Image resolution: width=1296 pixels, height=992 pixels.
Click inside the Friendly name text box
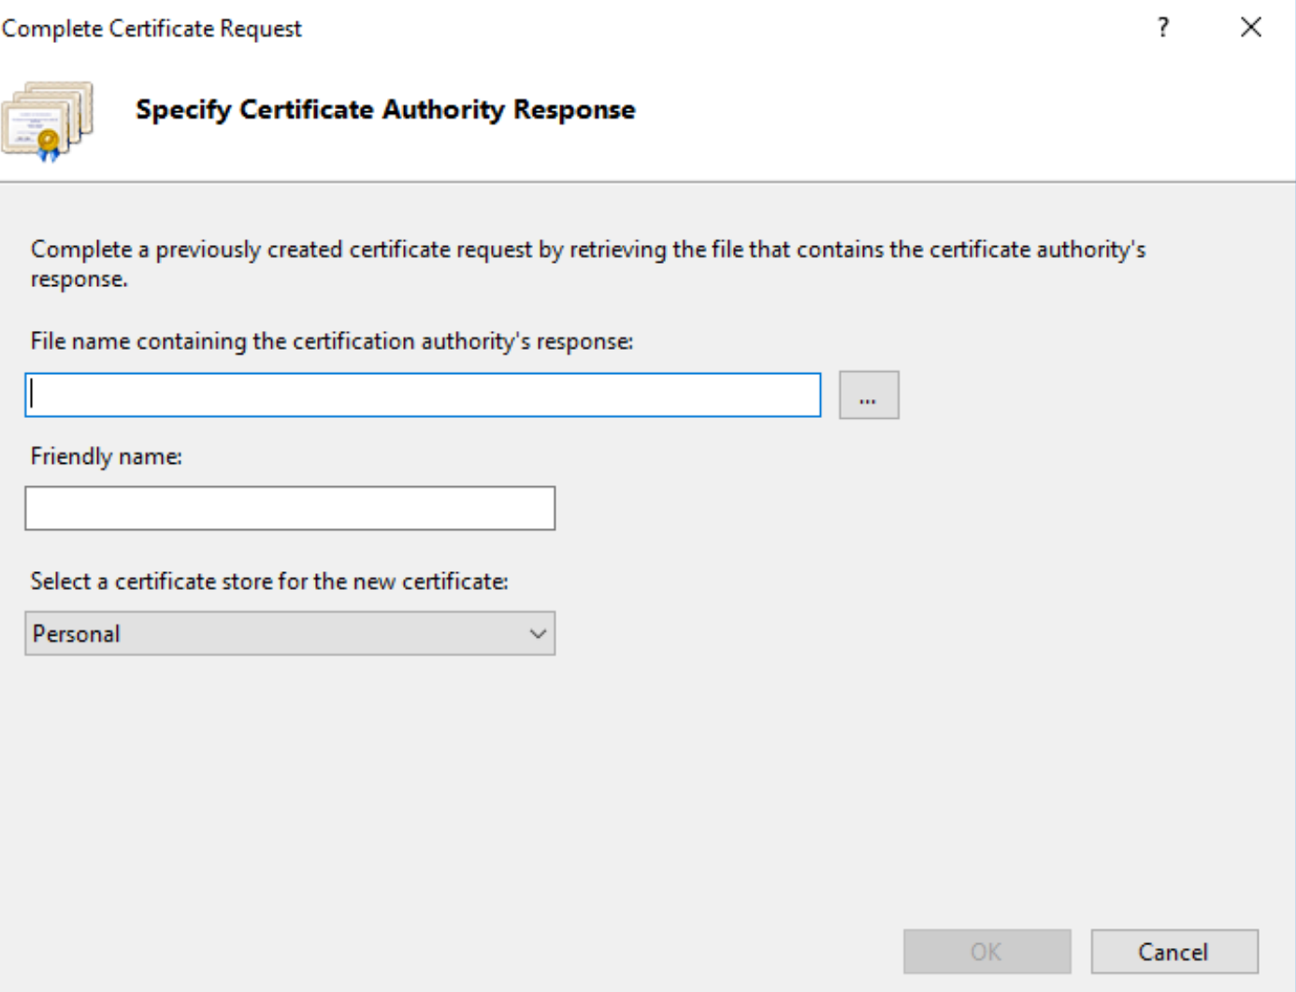coord(290,508)
